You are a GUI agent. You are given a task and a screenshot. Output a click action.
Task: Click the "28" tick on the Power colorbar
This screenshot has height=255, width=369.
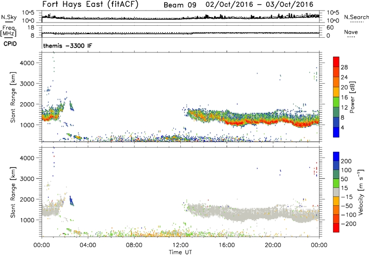pyautogui.click(x=344, y=67)
